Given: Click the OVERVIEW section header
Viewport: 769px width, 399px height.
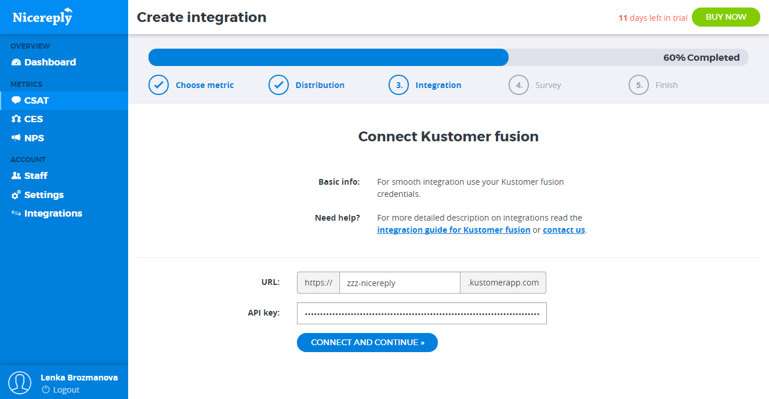Looking at the screenshot, I should [30, 46].
